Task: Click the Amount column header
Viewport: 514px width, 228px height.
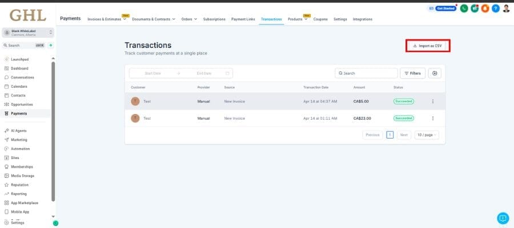Action: coord(359,87)
